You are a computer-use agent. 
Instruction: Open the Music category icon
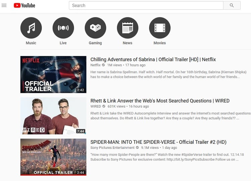pos(31,28)
